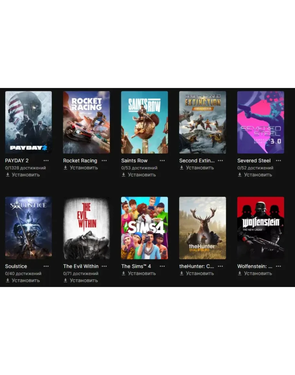
Task: Install Rocket Racing via Установить
Action: (x=81, y=168)
